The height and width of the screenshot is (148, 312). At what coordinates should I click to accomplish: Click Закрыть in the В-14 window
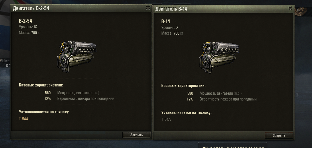(279, 135)
